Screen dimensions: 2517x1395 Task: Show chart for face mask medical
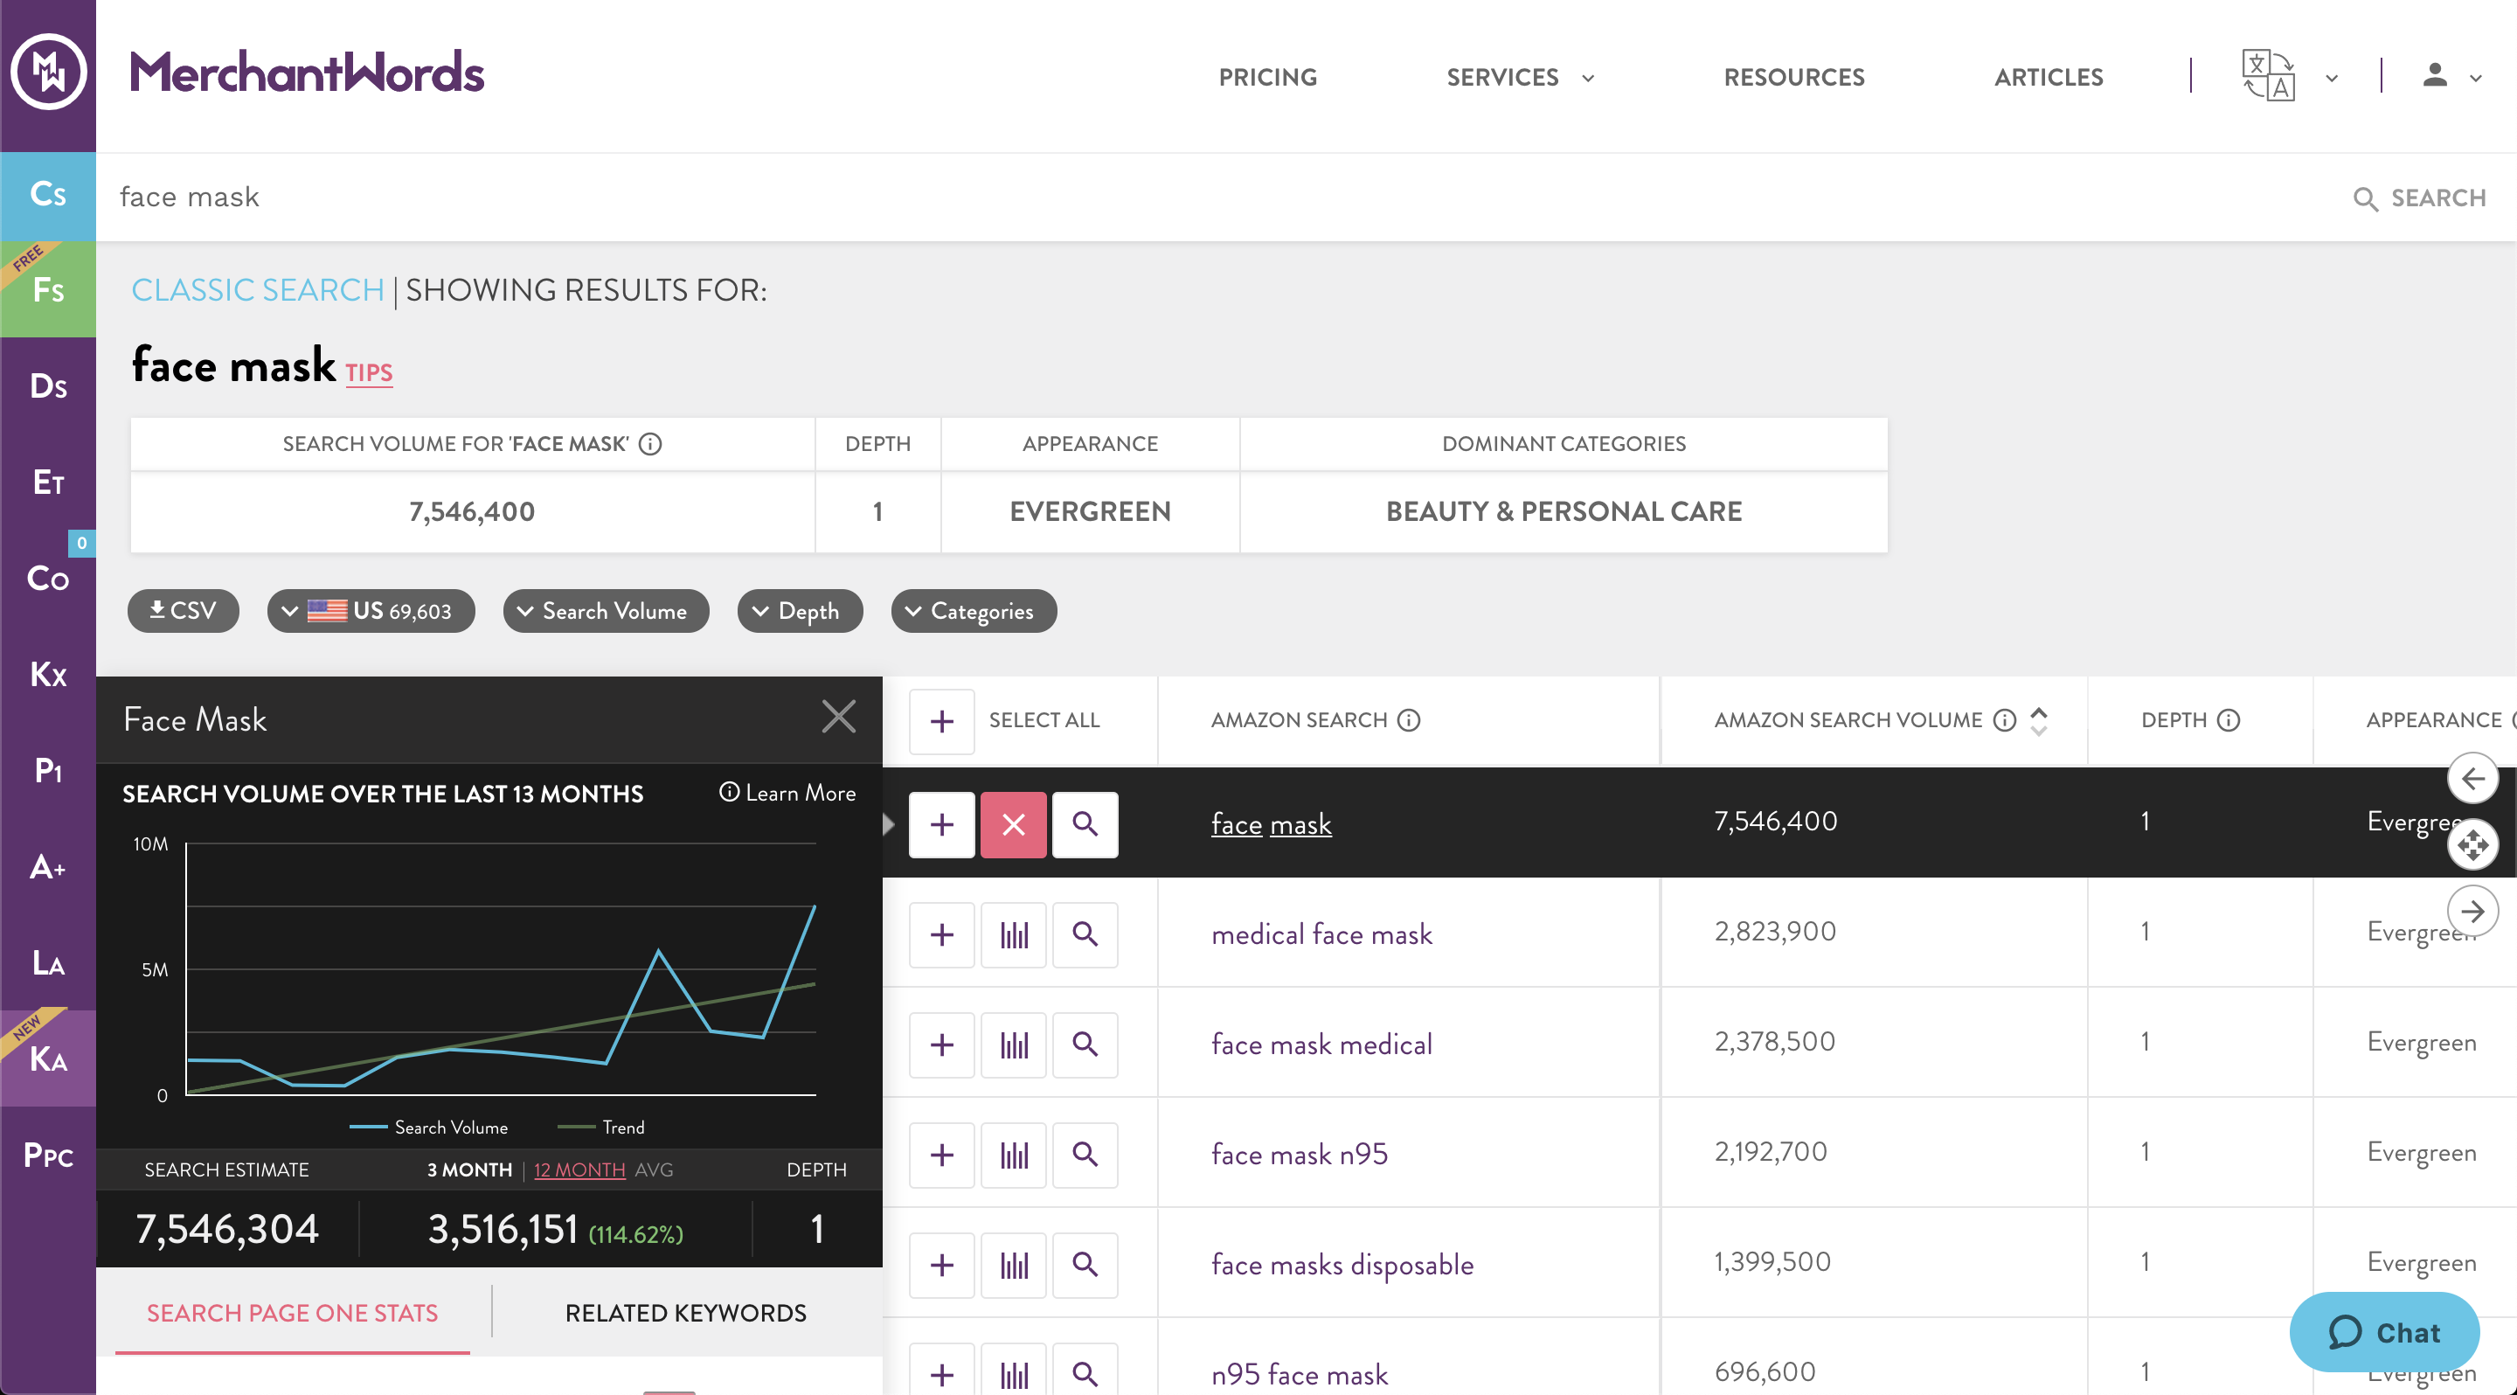click(x=1013, y=1045)
